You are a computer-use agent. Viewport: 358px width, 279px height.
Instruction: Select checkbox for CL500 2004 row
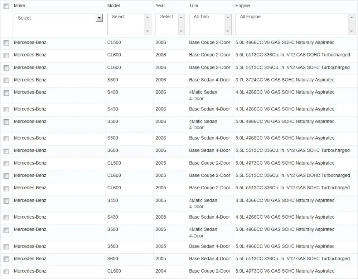6,271
